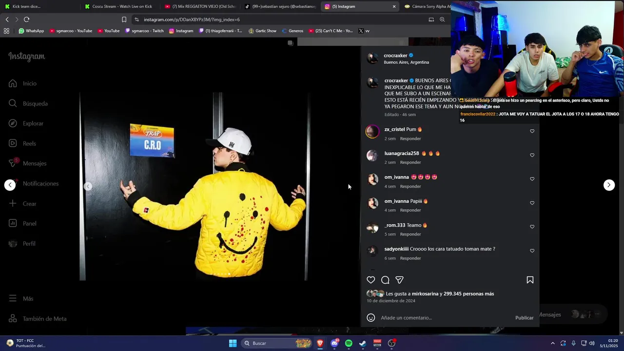Screen dimensions: 624x351
Task: Open the WhatsApp bookmark
Action: (x=31, y=31)
